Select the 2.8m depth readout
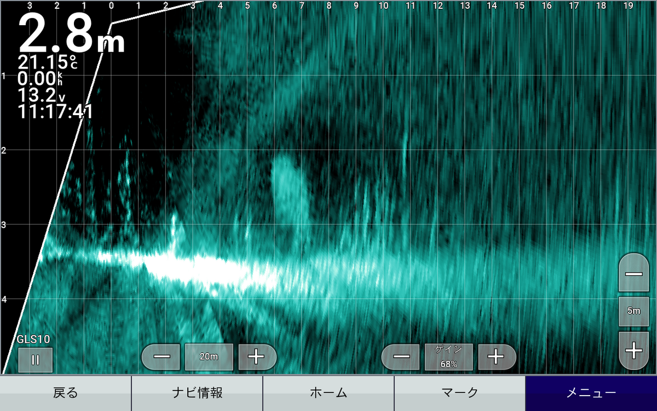This screenshot has width=657, height=411. [x=72, y=33]
